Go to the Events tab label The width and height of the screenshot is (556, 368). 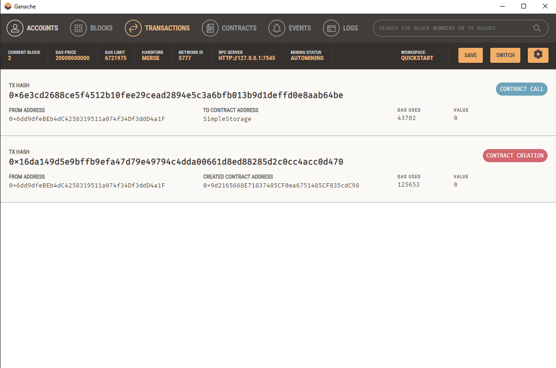300,28
